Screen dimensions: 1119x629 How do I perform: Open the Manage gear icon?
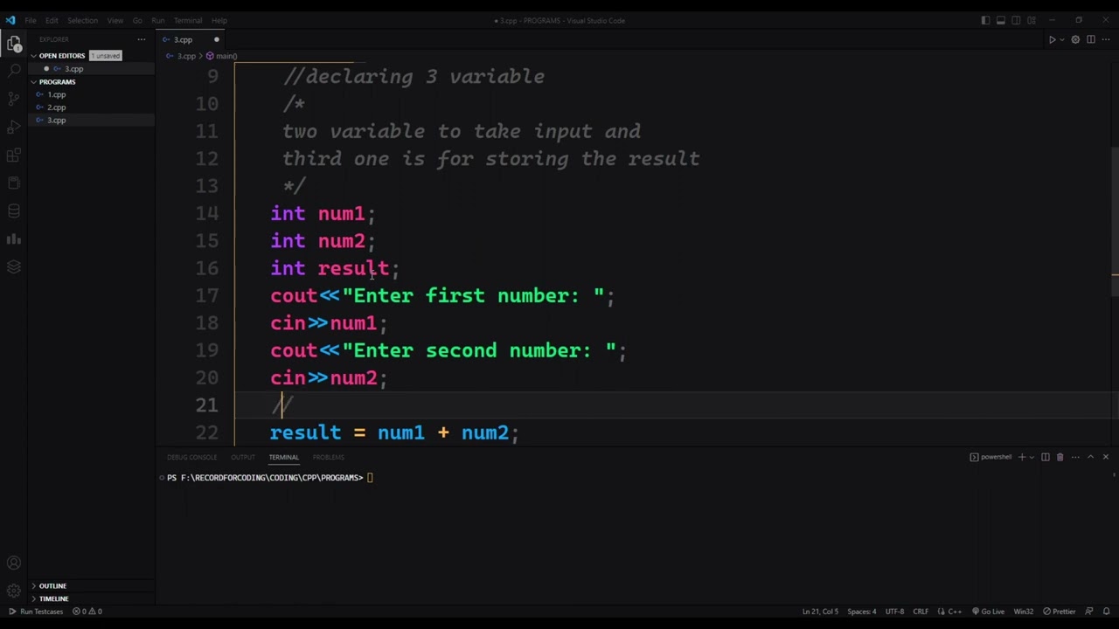point(14,591)
